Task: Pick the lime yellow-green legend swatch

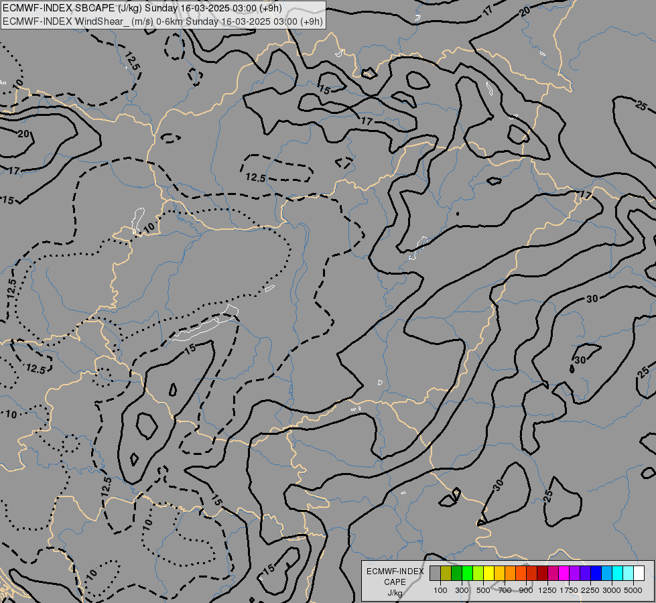Action: click(478, 573)
